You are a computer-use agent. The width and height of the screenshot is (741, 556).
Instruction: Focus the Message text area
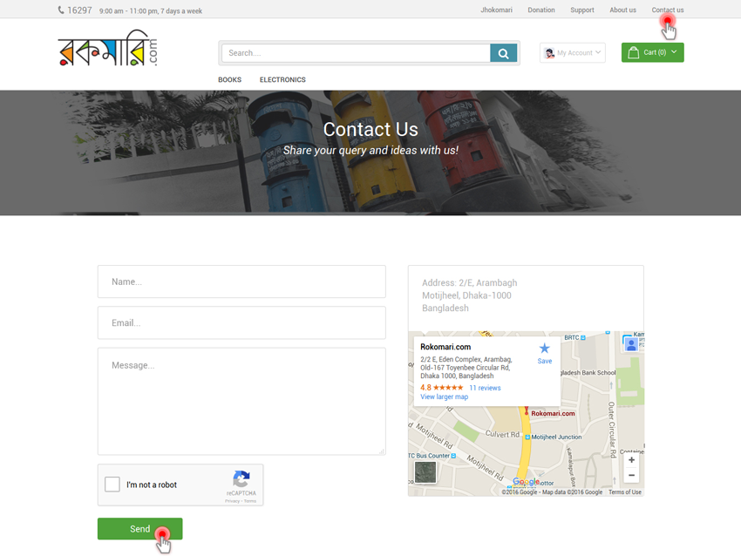[x=241, y=401]
